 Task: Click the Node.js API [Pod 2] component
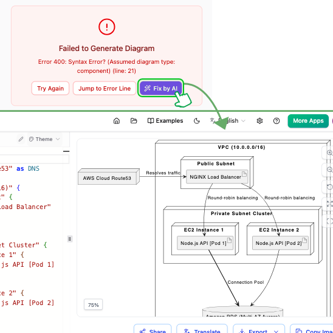coord(280,243)
